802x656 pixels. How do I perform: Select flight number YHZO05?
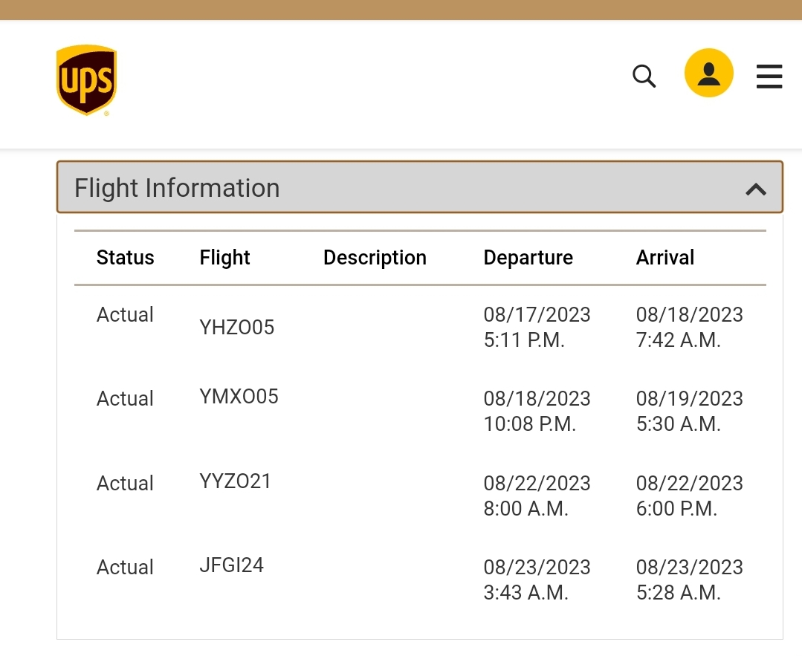[x=236, y=327]
